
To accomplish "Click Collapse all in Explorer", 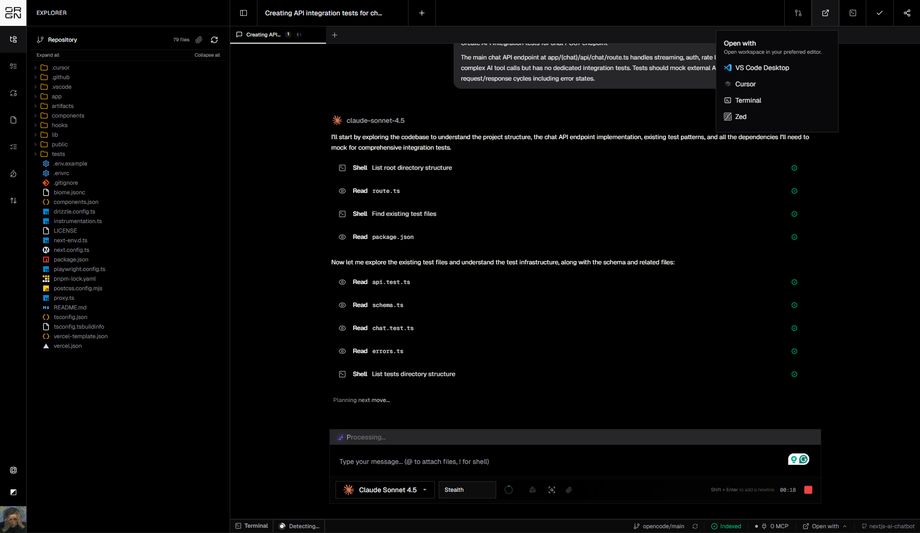I will pos(207,55).
